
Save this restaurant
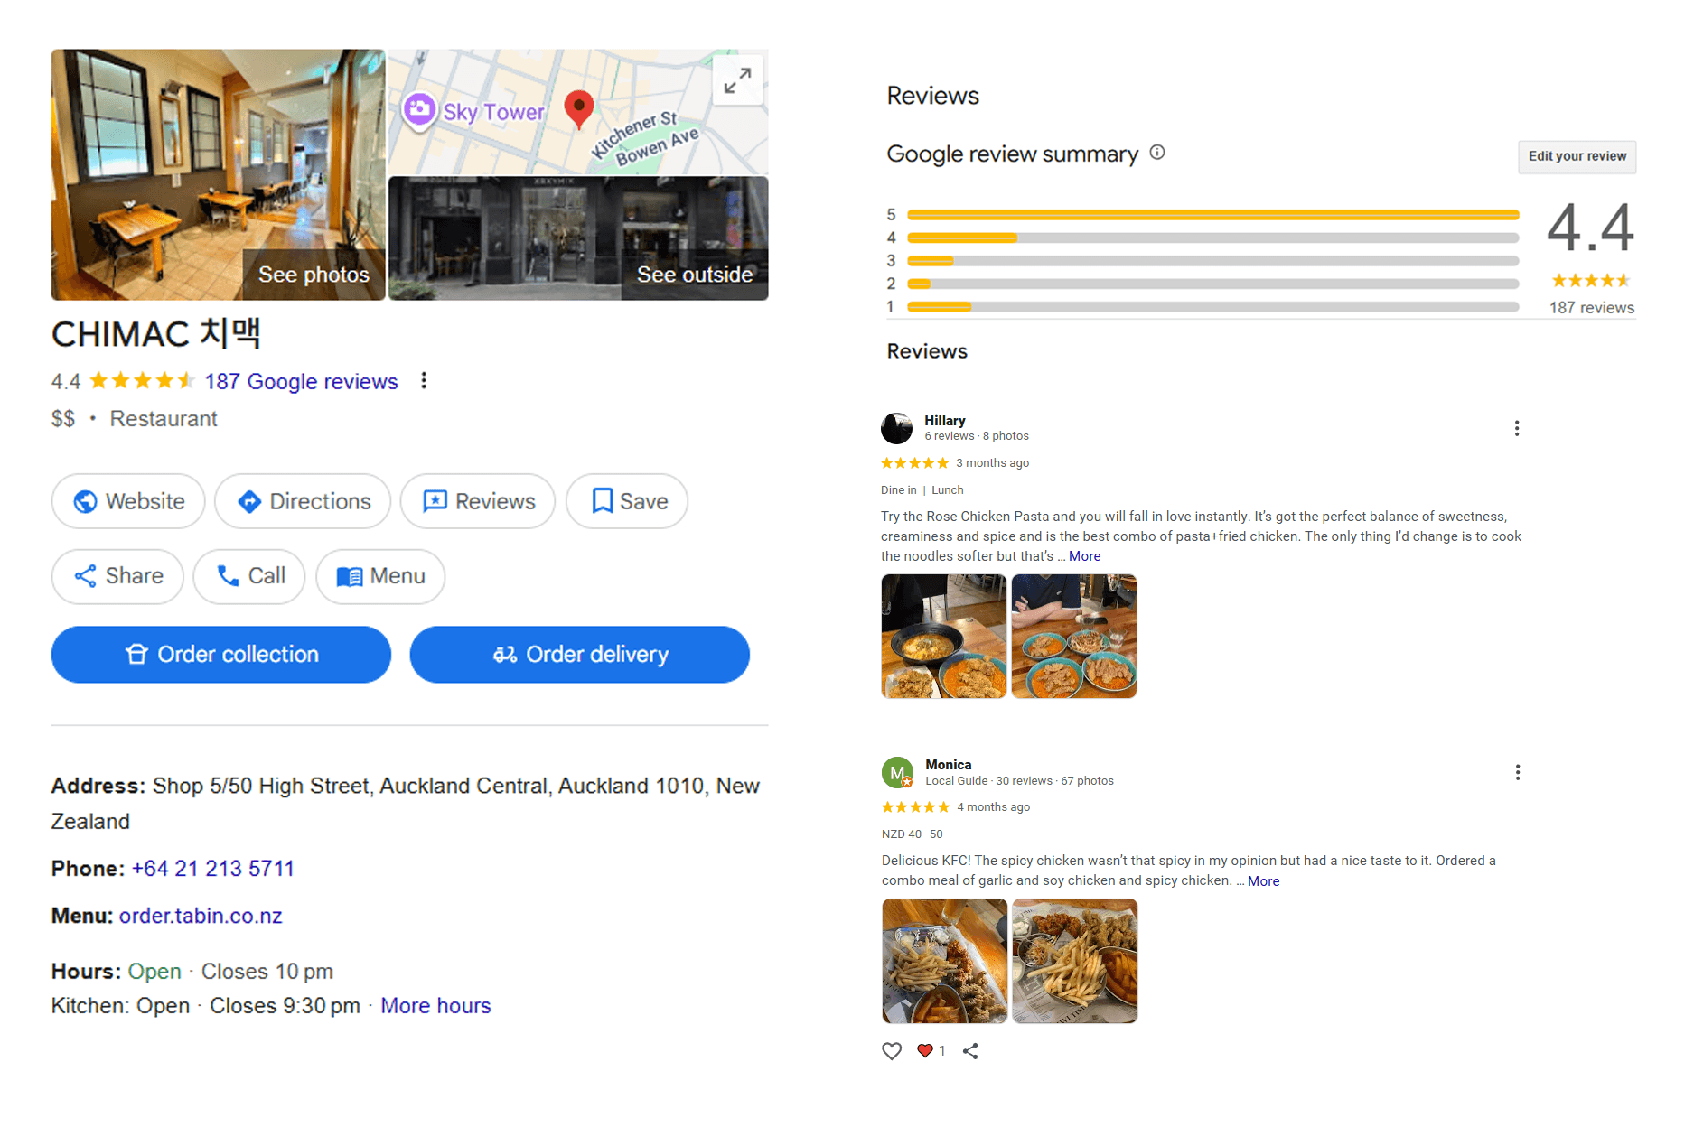click(x=627, y=501)
